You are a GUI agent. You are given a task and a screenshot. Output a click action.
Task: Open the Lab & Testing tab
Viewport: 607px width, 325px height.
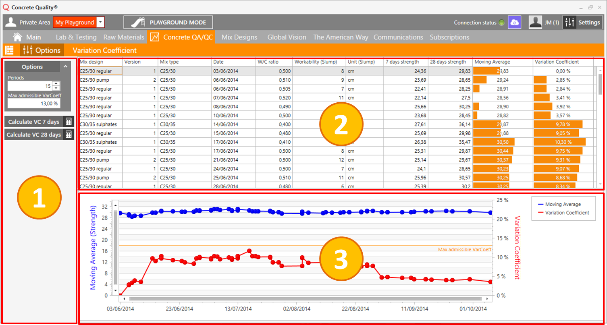click(x=76, y=37)
